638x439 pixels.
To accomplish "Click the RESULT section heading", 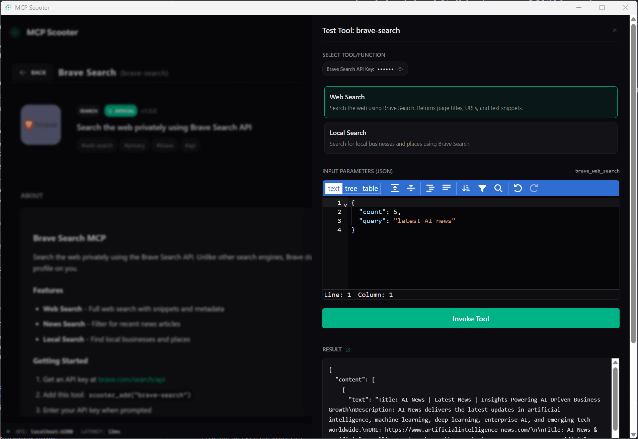I will tap(332, 349).
